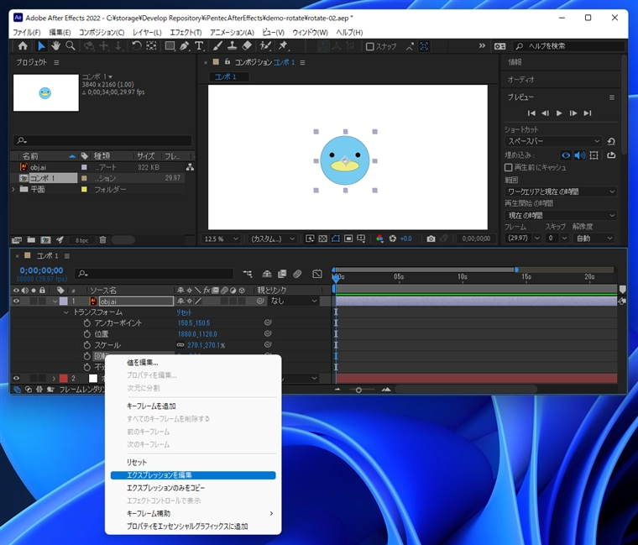The image size is (638, 545).
Task: Open the アニメーション(A) menu
Action: (x=232, y=32)
